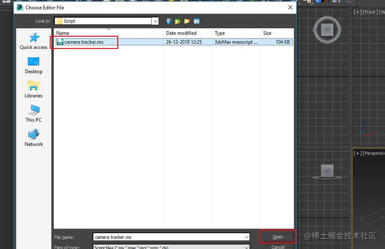Open Libraries in the places bar
Viewport: 385px width, 249px height.
pos(34,90)
